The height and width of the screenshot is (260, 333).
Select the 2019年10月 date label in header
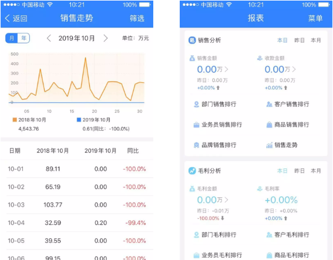[x=76, y=38]
